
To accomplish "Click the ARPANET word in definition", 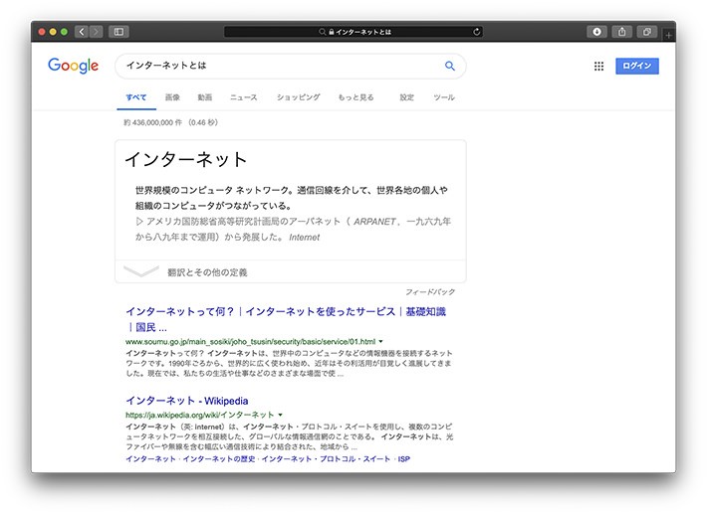I will coord(374,222).
